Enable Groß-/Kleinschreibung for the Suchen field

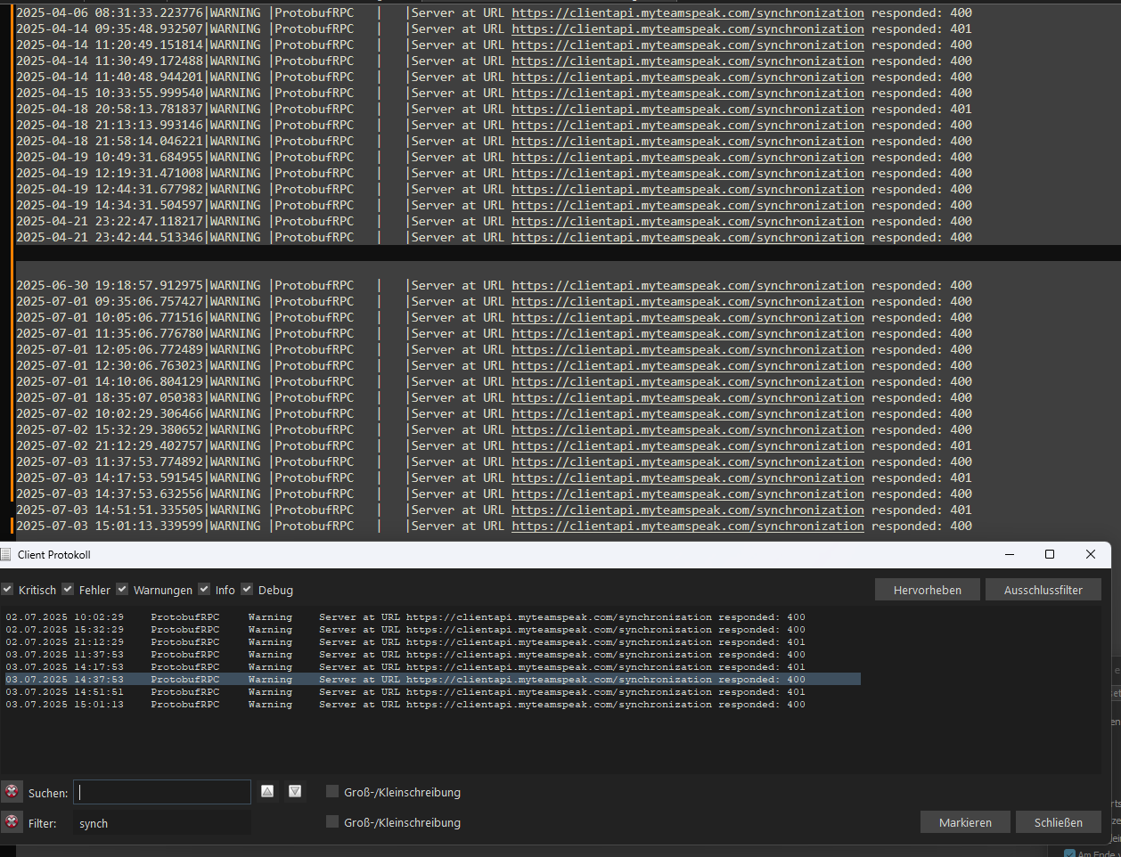click(x=332, y=791)
